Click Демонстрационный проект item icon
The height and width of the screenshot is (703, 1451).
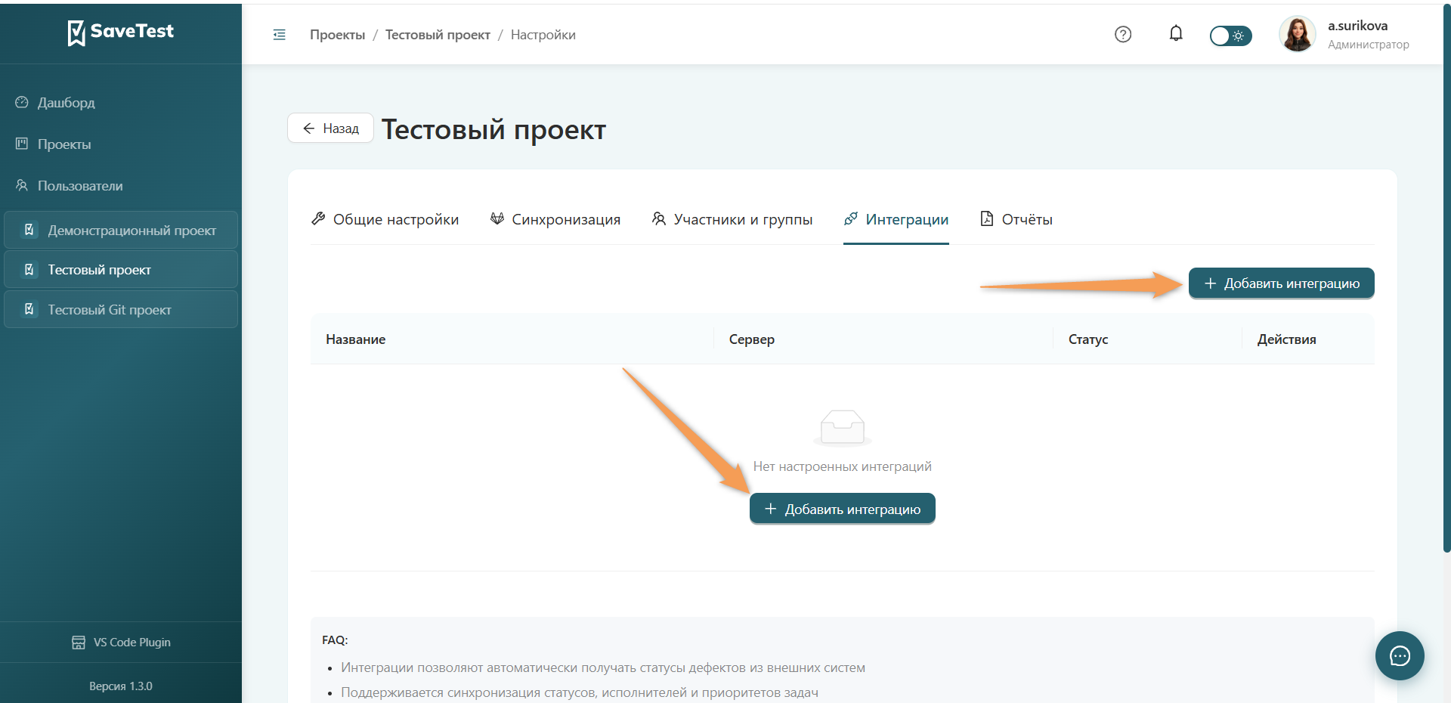tap(29, 230)
